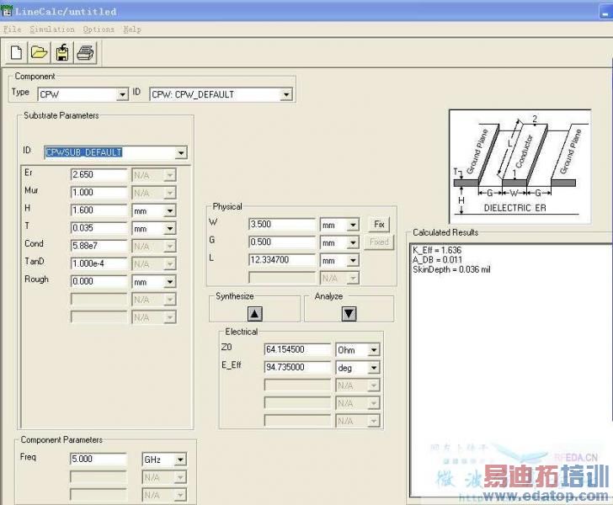Click the SkinDepth = 0.036 mil result line

(451, 269)
